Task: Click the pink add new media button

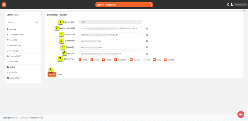Action: pyautogui.click(x=241, y=114)
